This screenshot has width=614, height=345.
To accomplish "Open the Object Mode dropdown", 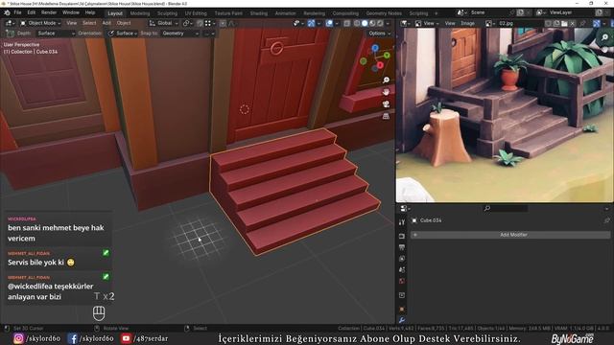I will pyautogui.click(x=40, y=23).
